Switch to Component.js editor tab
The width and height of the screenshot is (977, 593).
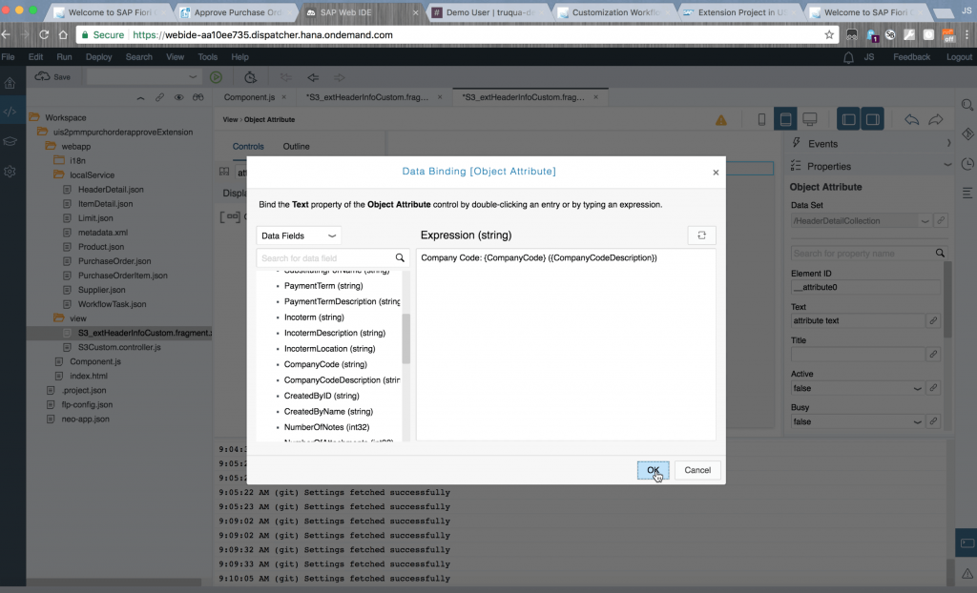click(249, 97)
